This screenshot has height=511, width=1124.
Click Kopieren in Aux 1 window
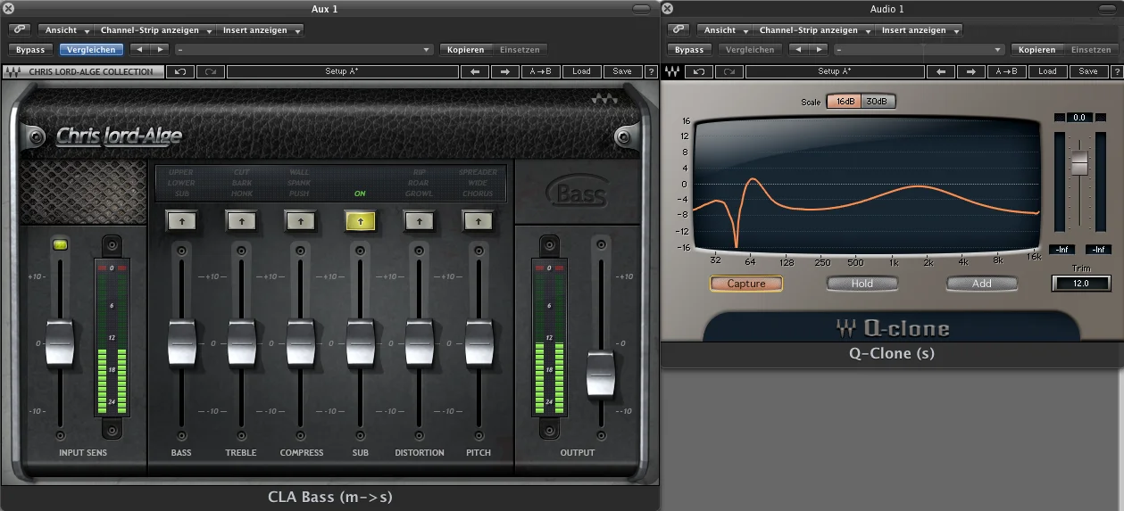[x=465, y=50]
